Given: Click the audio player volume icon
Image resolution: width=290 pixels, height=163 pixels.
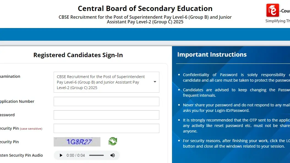Looking at the screenshot, I should click(x=112, y=155).
